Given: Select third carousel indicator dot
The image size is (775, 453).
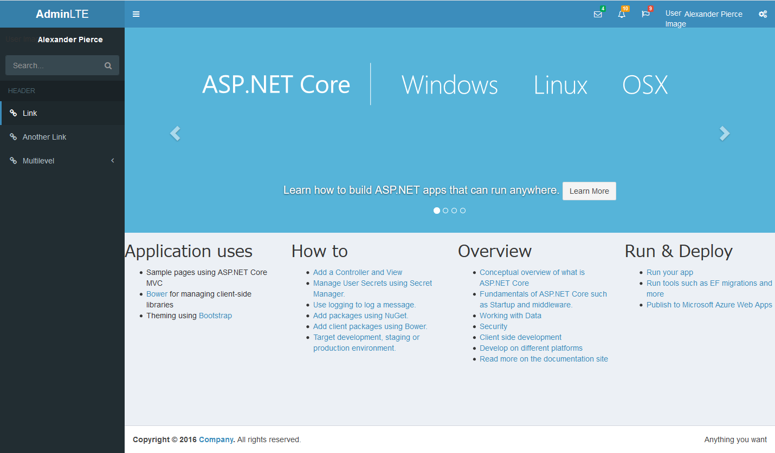Looking at the screenshot, I should click(454, 211).
